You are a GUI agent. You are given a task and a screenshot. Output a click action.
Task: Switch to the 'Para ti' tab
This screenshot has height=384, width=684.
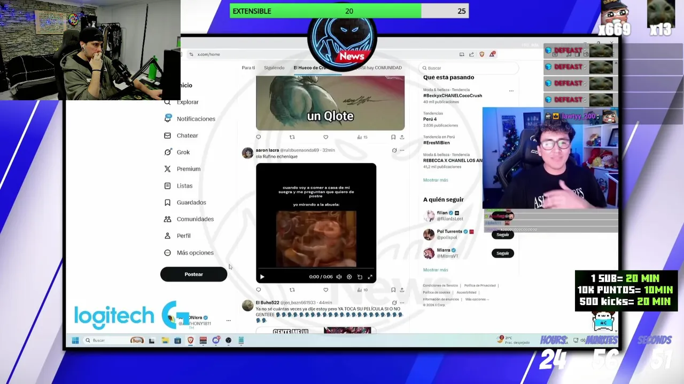coord(248,68)
